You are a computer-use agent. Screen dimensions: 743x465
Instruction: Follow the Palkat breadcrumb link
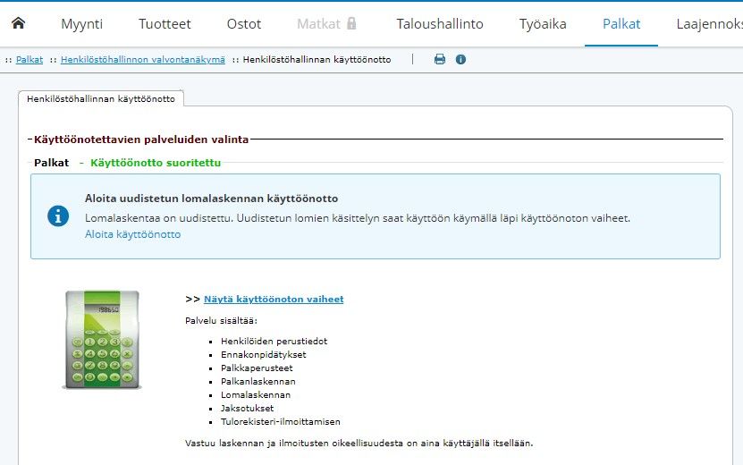point(30,60)
